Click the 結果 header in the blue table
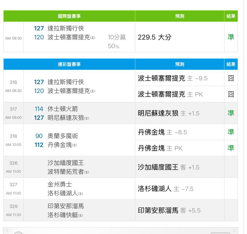Image resolution: width=247 pixels, height=234 pixels. (x=231, y=64)
